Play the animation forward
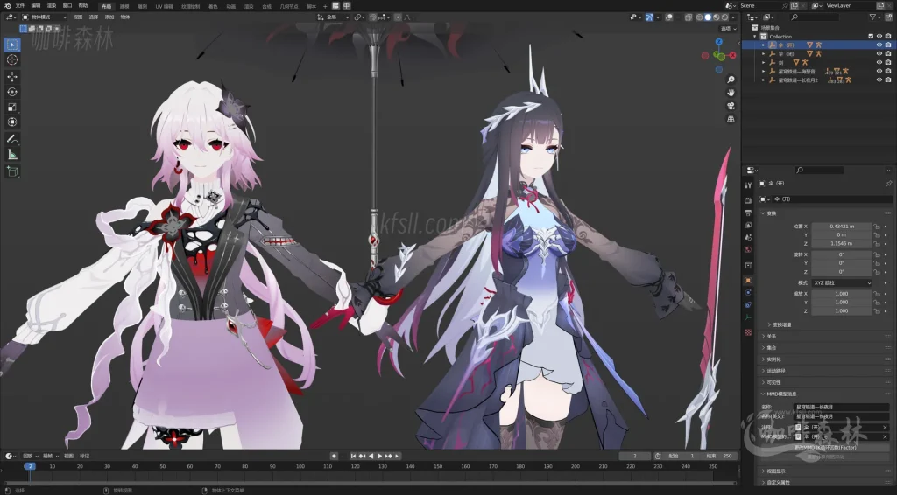Screen dimensions: 897x495 coord(379,456)
